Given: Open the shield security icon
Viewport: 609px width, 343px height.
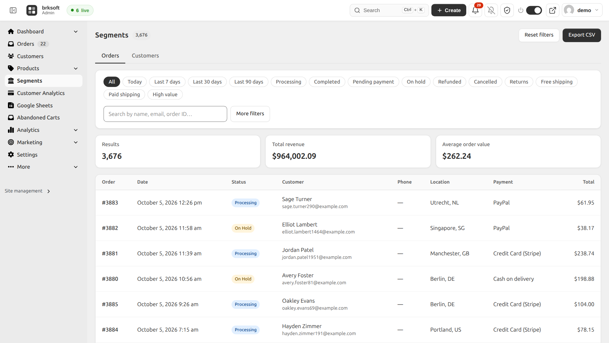Looking at the screenshot, I should 507,10.
